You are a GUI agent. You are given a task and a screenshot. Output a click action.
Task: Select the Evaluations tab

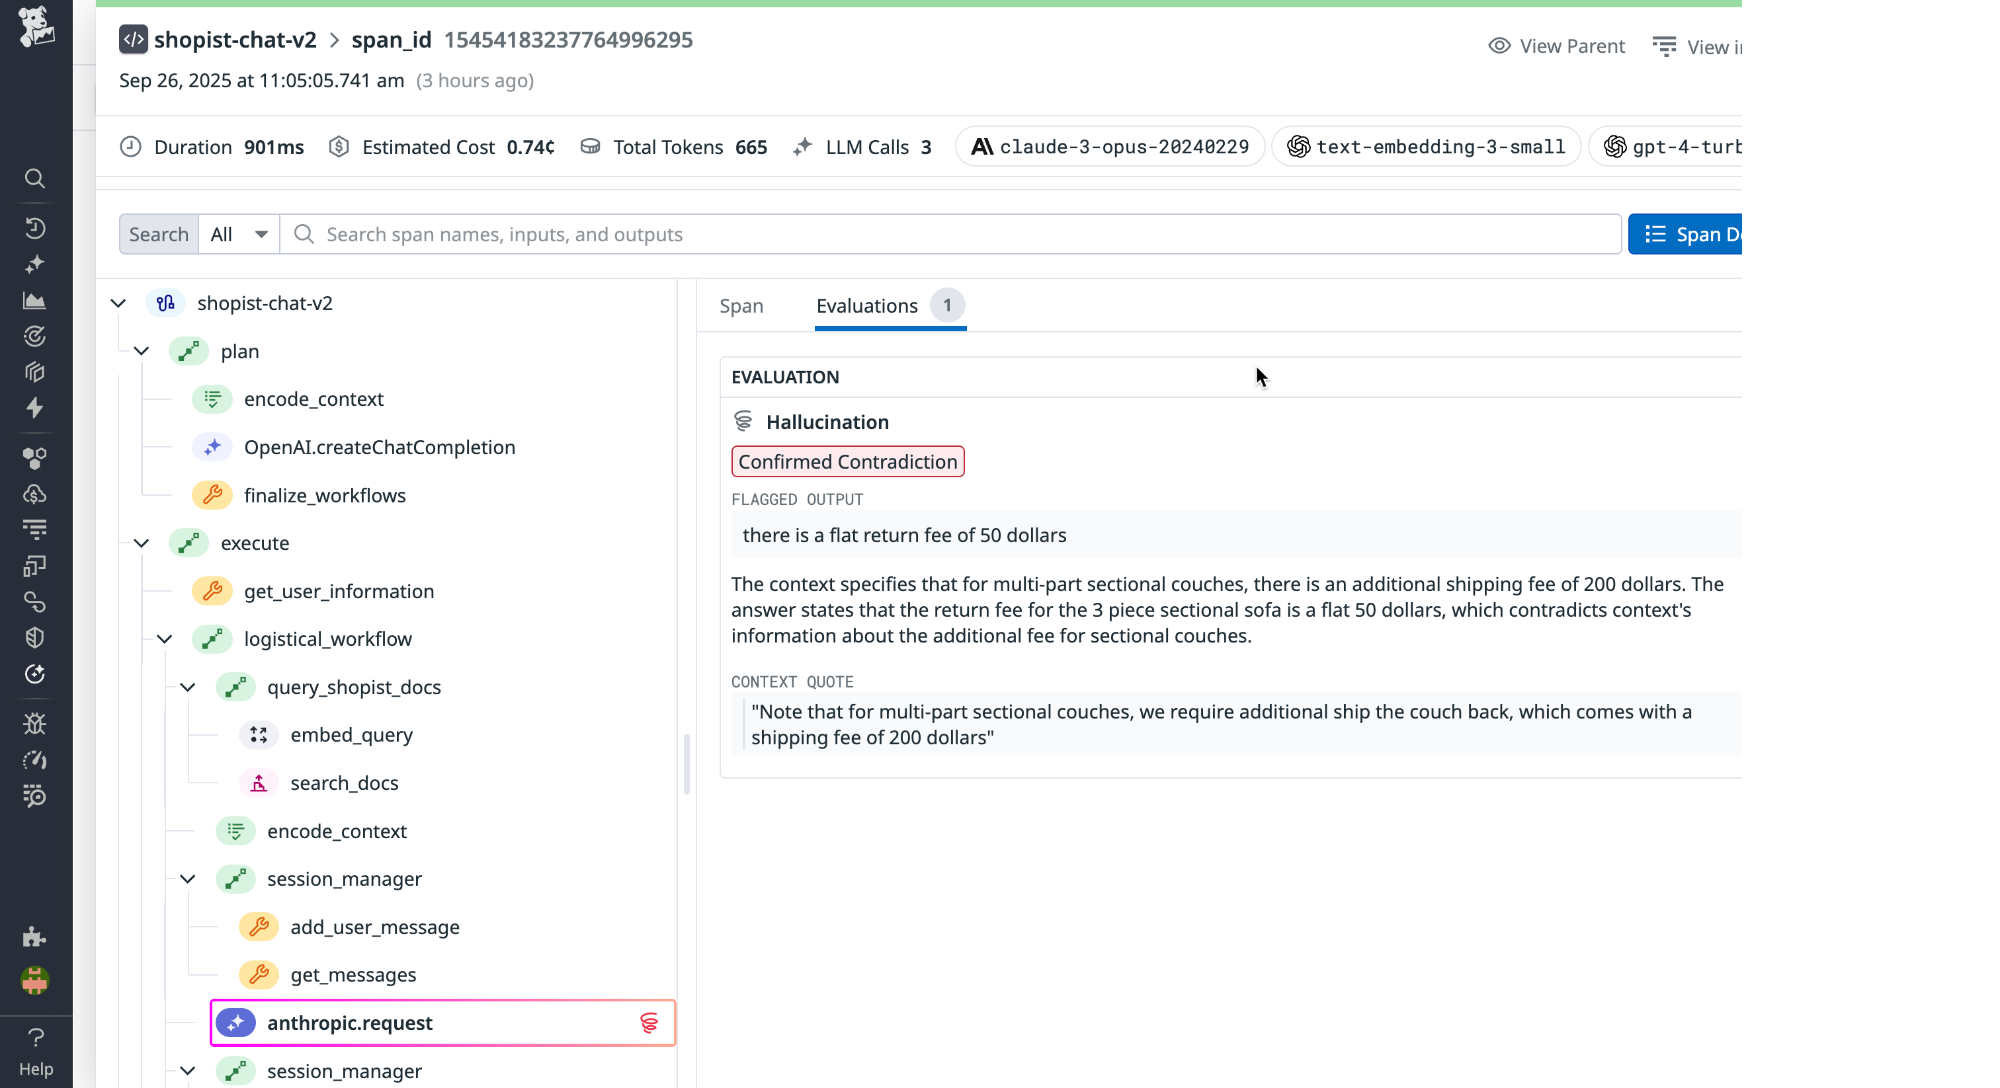click(x=866, y=306)
